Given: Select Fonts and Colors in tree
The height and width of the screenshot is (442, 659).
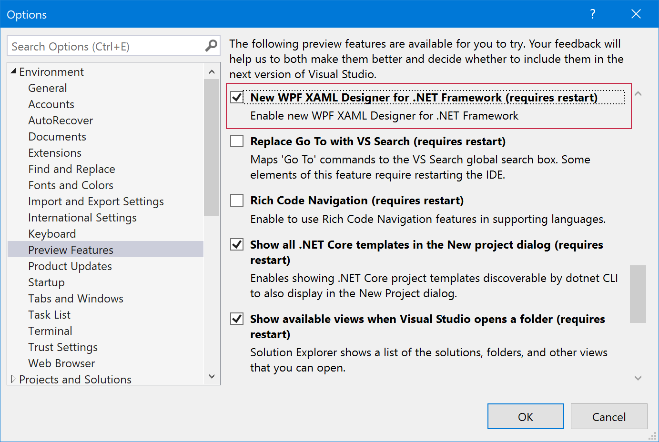Looking at the screenshot, I should [71, 185].
